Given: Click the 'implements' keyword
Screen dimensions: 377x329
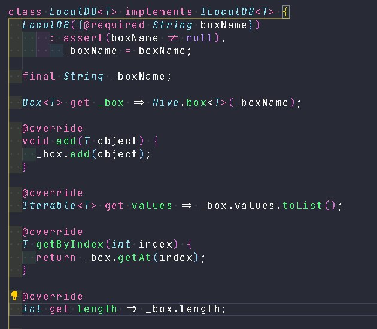Looking at the screenshot, I should click(x=159, y=12).
